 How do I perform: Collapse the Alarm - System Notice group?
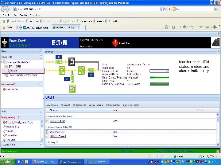tap(47, 127)
